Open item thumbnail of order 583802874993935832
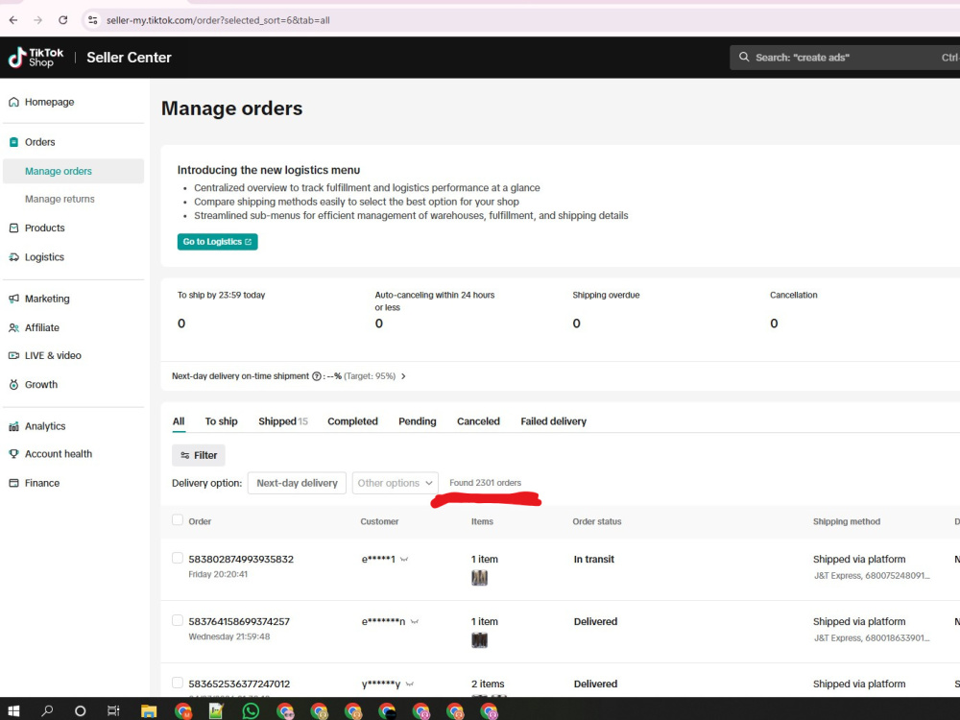 [479, 577]
